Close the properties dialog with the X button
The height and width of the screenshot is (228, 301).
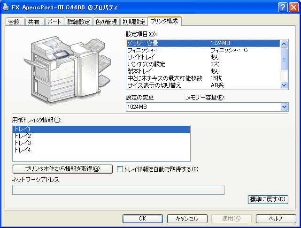[293, 8]
